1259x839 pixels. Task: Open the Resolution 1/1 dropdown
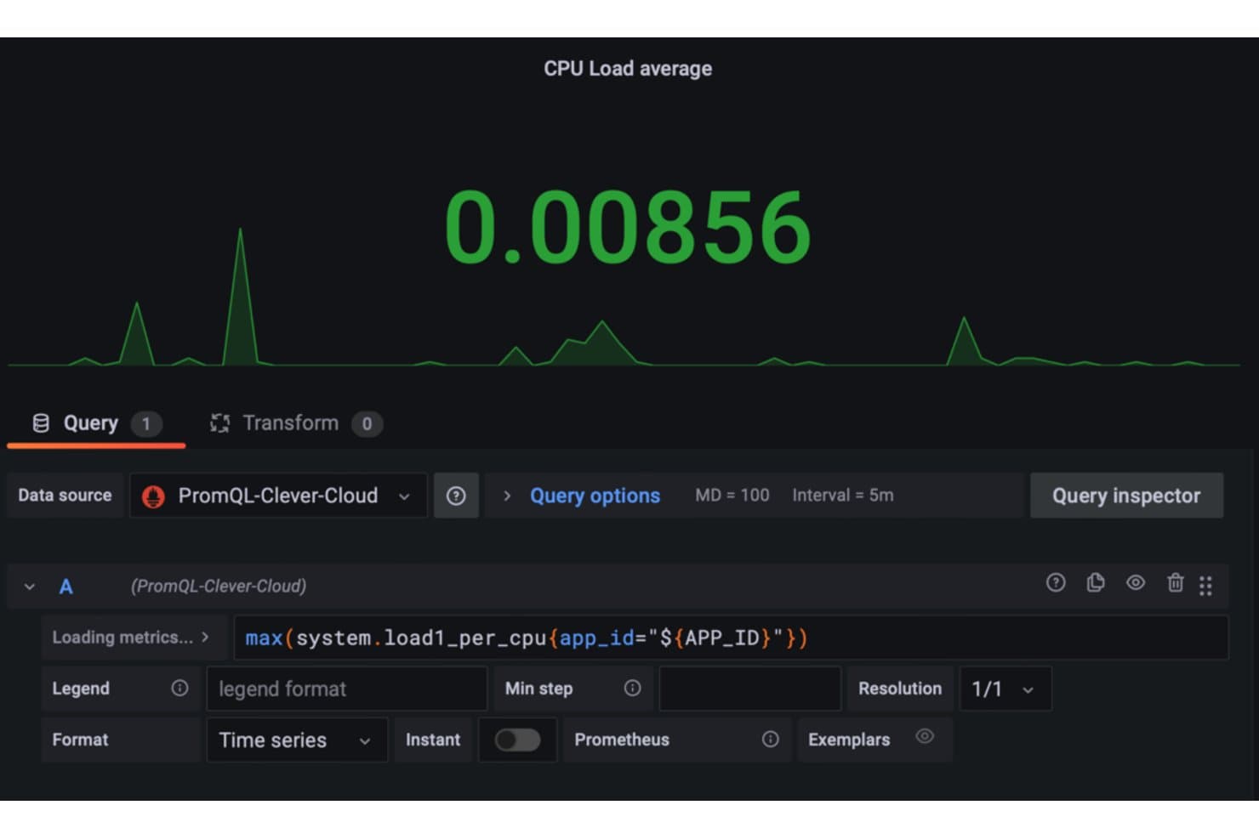[1005, 689]
